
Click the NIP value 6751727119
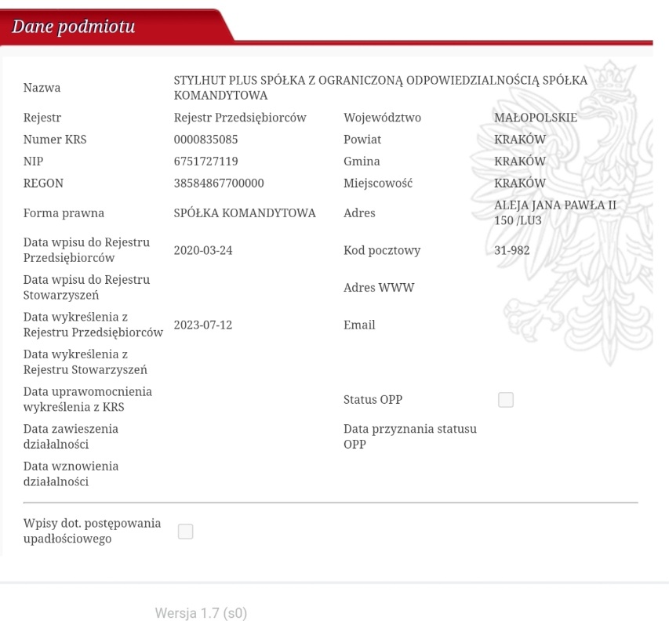[205, 162]
